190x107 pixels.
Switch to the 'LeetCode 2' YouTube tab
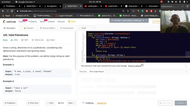113,6
